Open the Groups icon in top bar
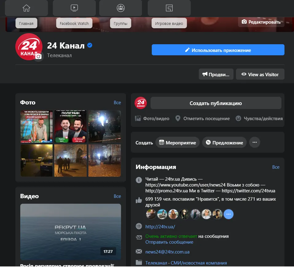The height and width of the screenshot is (267, 294). coord(121,8)
